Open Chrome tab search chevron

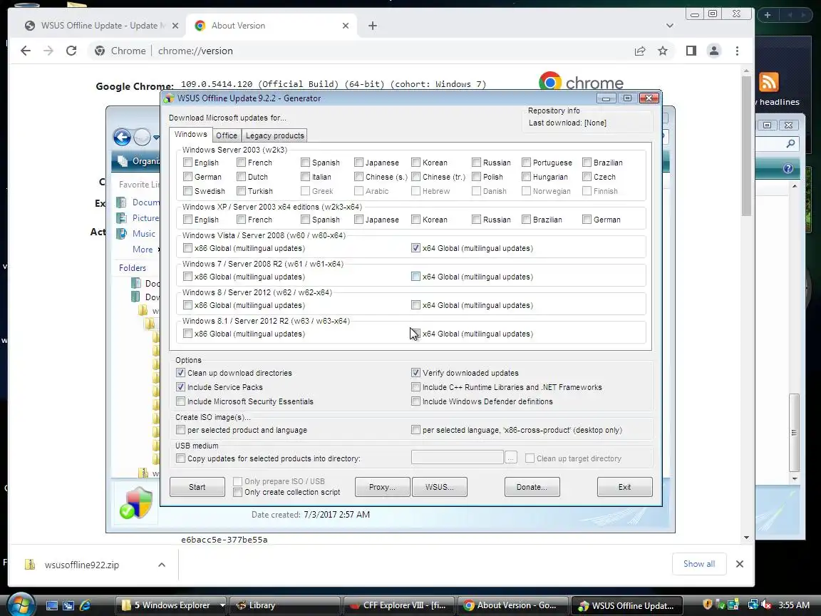coord(670,26)
